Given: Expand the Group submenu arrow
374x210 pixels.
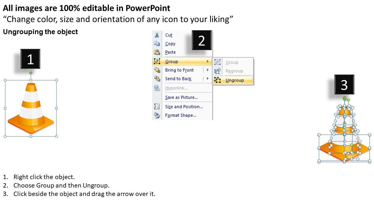Looking at the screenshot, I should click(x=208, y=61).
